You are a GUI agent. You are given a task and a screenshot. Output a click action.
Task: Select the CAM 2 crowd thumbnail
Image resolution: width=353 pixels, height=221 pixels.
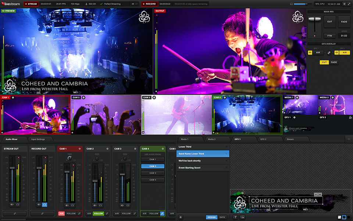tap(106, 115)
